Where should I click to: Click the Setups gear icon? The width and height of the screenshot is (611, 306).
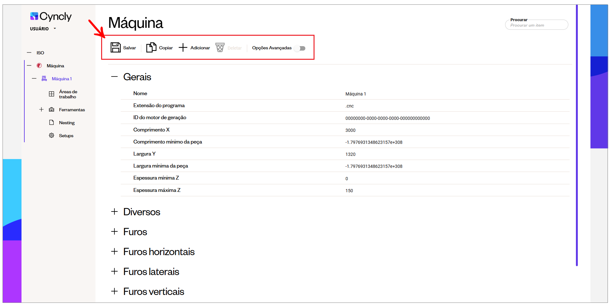52,135
